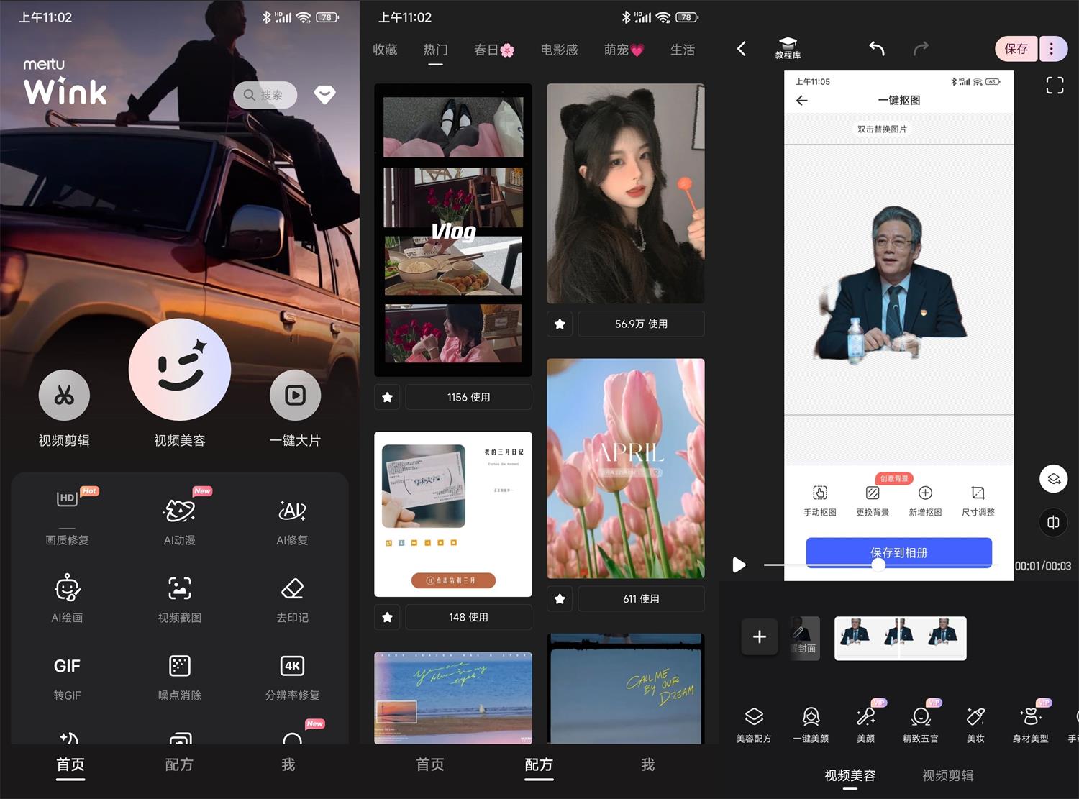Expand the undo history with the redo arrow
The image size is (1079, 799).
[921, 48]
